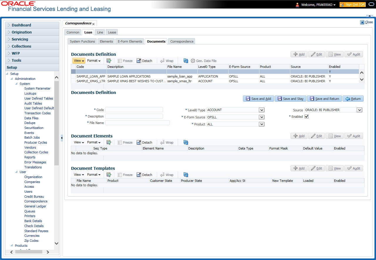Open the Product dropdown
Screen dimensions: 376x260
point(261,124)
